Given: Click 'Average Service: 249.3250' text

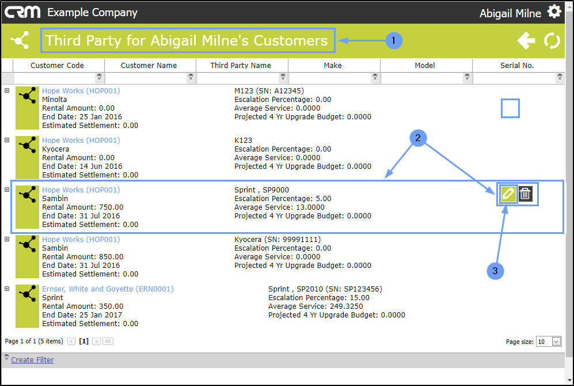Looking at the screenshot, I should 315,306.
